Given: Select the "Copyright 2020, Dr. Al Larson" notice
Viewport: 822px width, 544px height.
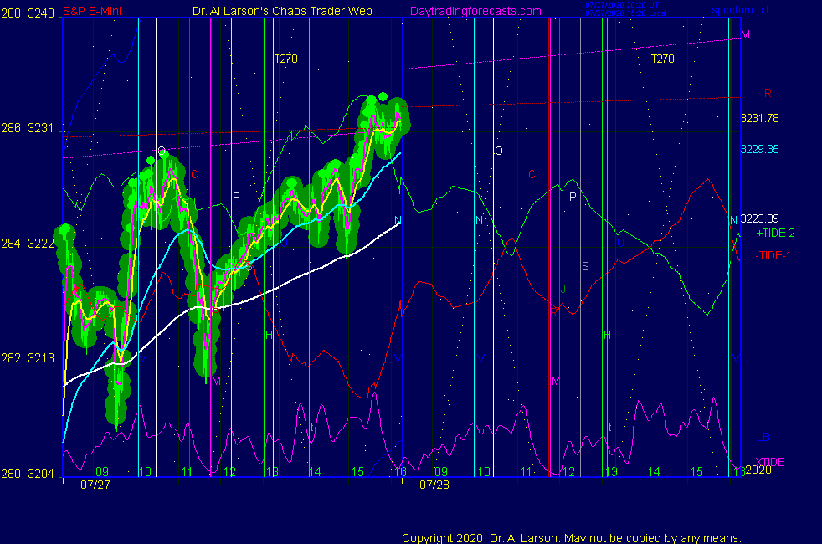Looking at the screenshot, I should point(572,537).
